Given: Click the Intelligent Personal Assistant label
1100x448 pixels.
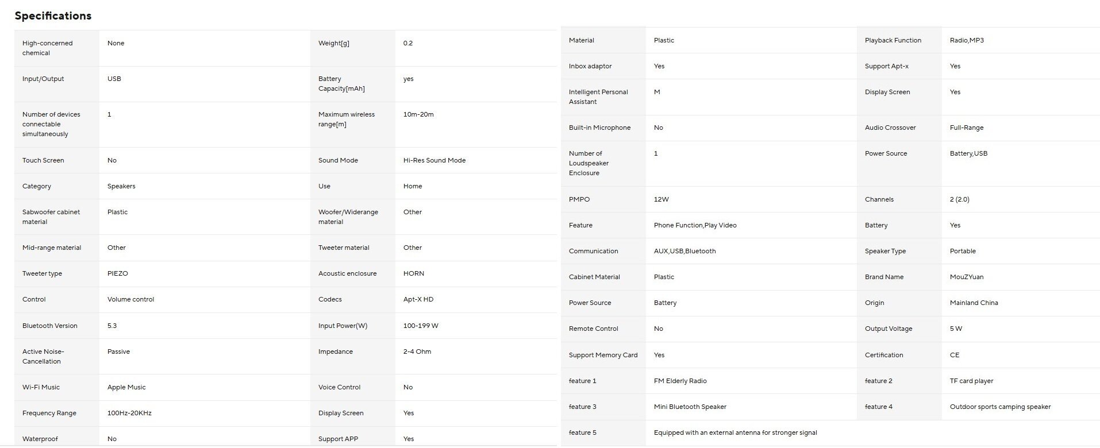Looking at the screenshot, I should (598, 96).
